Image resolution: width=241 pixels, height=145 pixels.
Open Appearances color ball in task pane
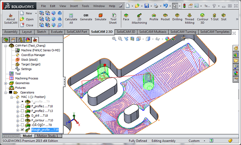point(236,73)
